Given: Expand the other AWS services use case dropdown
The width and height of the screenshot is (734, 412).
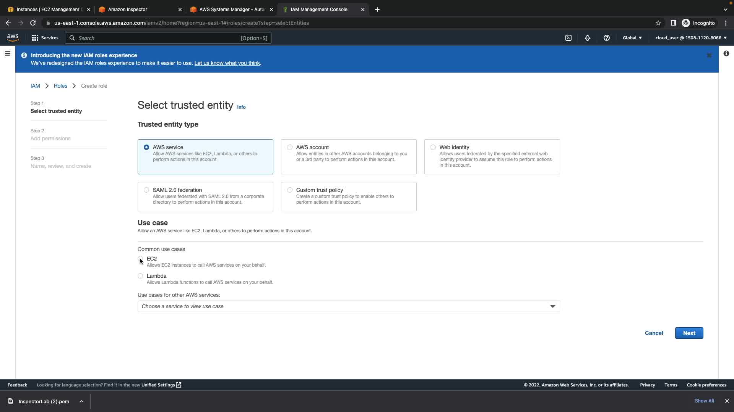Looking at the screenshot, I should click(x=348, y=306).
